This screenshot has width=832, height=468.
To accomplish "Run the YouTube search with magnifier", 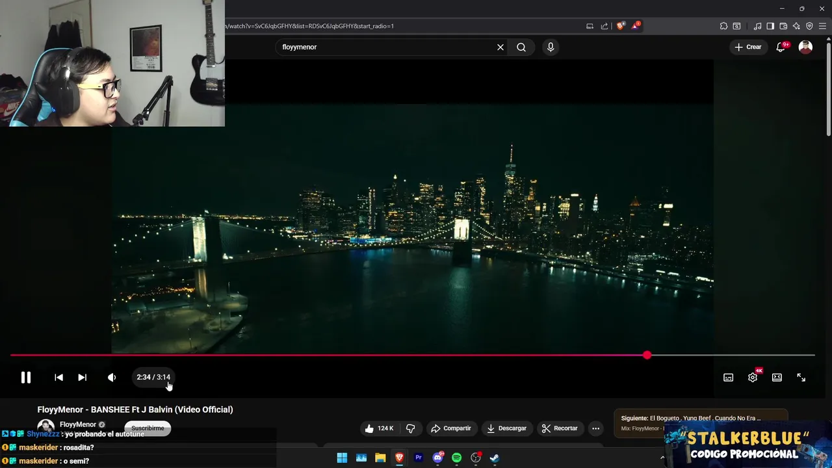I will pyautogui.click(x=521, y=47).
